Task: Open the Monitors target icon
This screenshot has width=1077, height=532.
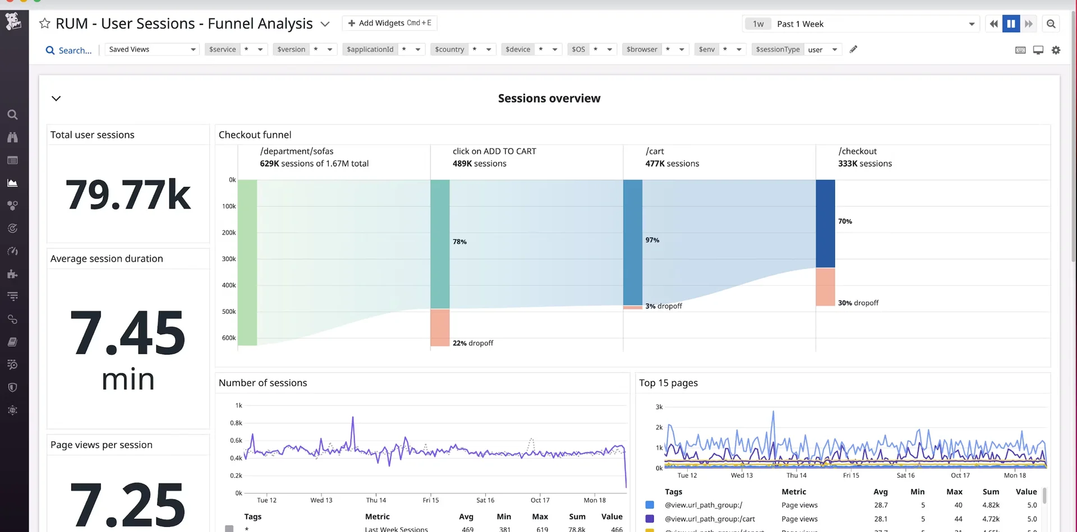Action: click(13, 228)
